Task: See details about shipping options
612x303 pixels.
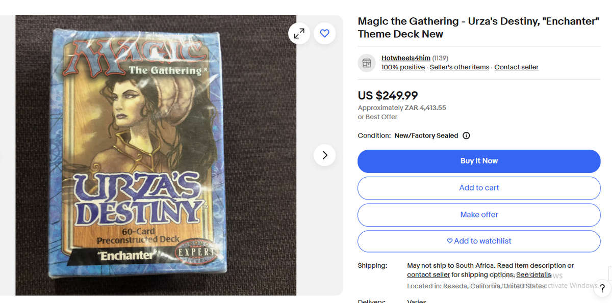Action: pos(533,274)
